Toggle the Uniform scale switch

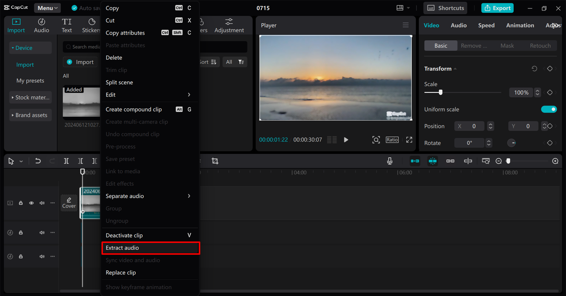549,109
